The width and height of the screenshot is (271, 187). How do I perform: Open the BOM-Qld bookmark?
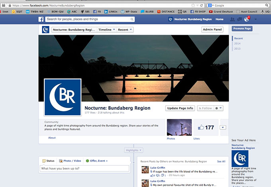pos(55,12)
